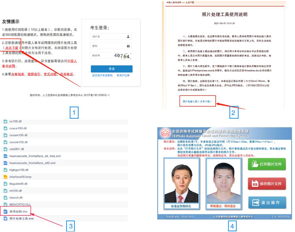Click the lock icon in password field
The width and height of the screenshot is (295, 232).
(128, 46)
